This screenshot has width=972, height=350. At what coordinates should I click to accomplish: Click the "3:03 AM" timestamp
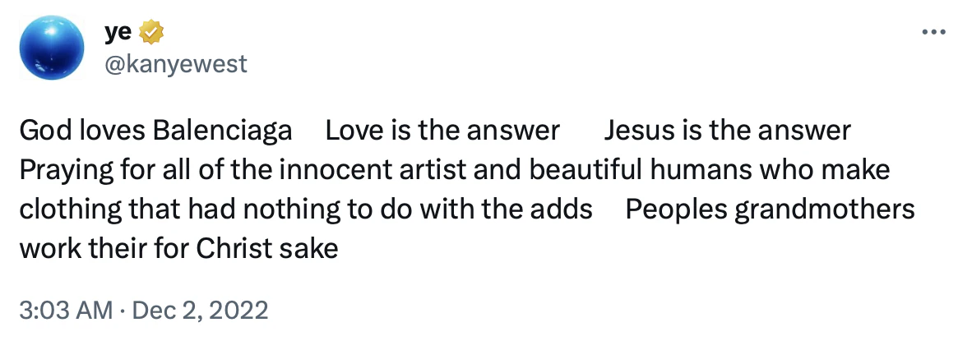click(x=65, y=311)
